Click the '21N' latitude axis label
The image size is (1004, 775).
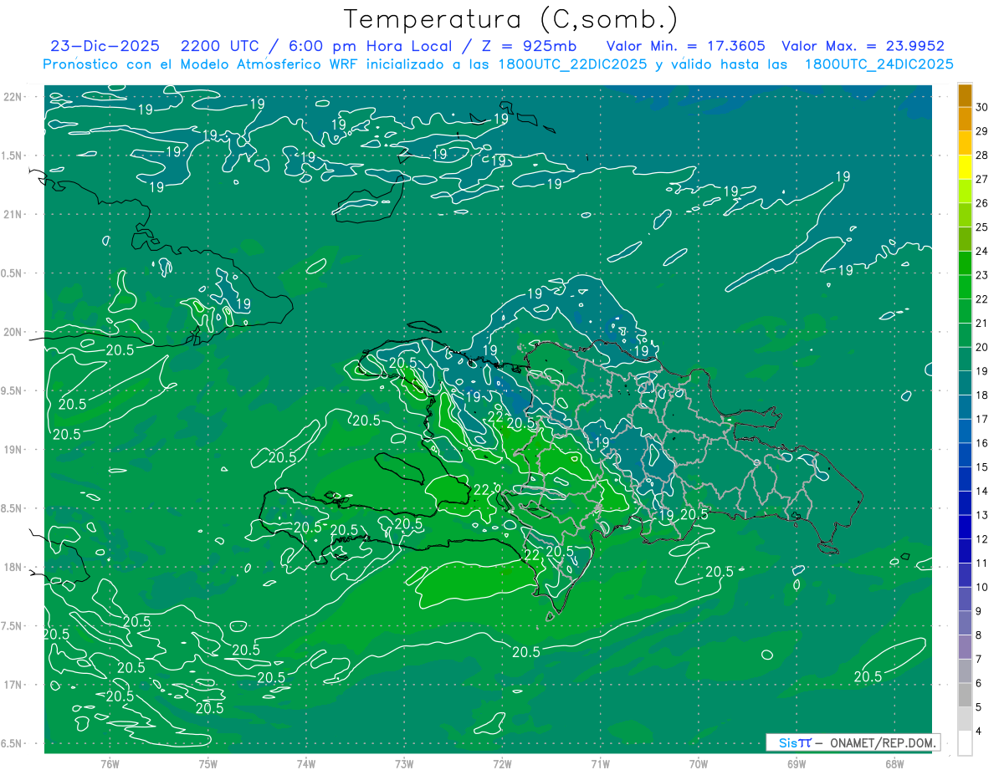[14, 214]
